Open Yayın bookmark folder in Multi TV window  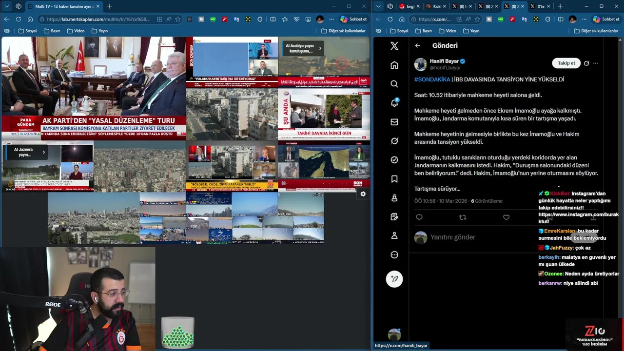pos(99,31)
